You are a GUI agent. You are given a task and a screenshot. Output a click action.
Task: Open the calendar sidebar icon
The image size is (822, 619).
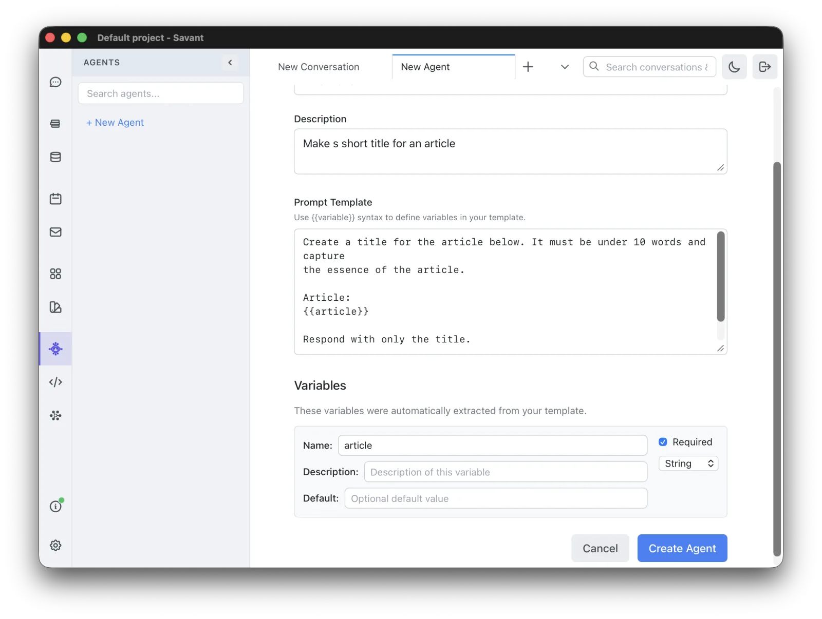coord(55,199)
